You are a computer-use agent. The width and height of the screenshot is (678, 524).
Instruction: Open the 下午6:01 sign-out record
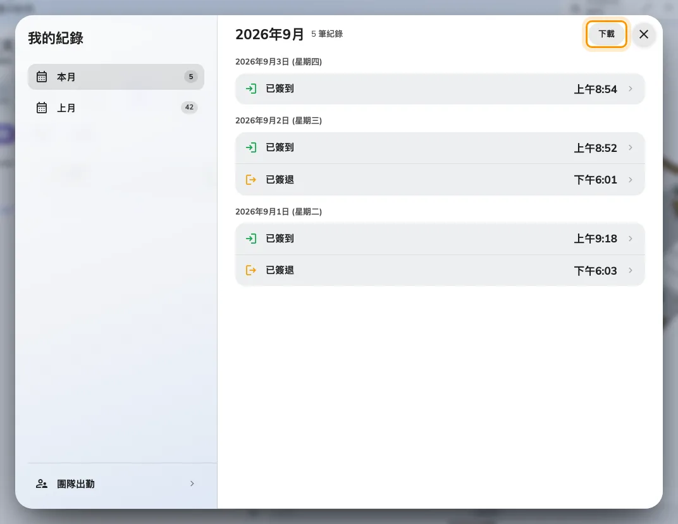pyautogui.click(x=440, y=180)
